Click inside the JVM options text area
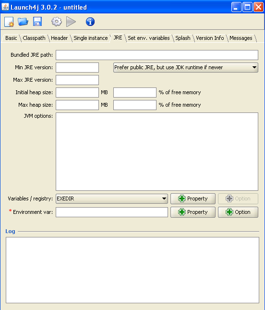Viewport: 265px width, 310px height. tap(157, 152)
